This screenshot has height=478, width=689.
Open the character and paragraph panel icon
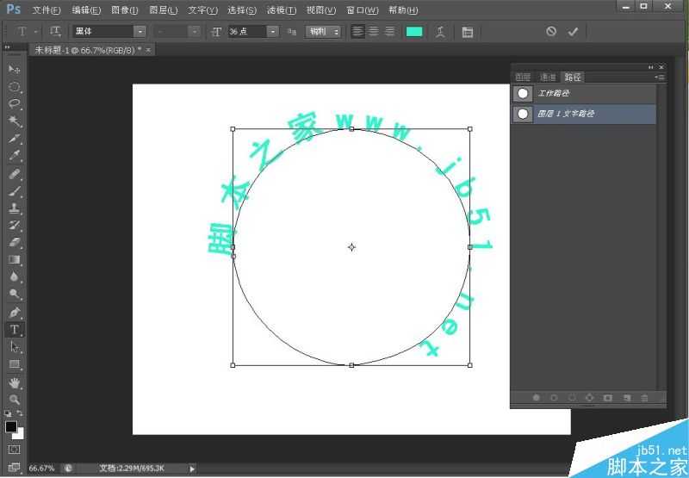(468, 31)
